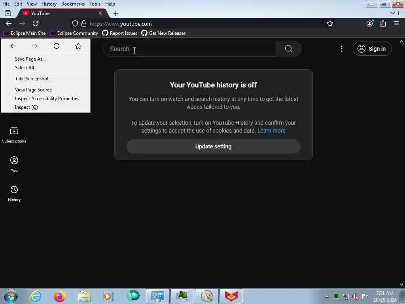Click the context menu Reload icon
405x304 pixels.
point(57,46)
